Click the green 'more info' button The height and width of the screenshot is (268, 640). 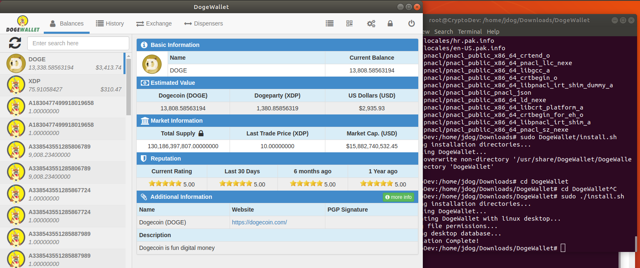click(x=398, y=197)
